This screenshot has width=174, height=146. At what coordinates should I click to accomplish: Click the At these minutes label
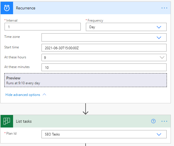(x=17, y=67)
